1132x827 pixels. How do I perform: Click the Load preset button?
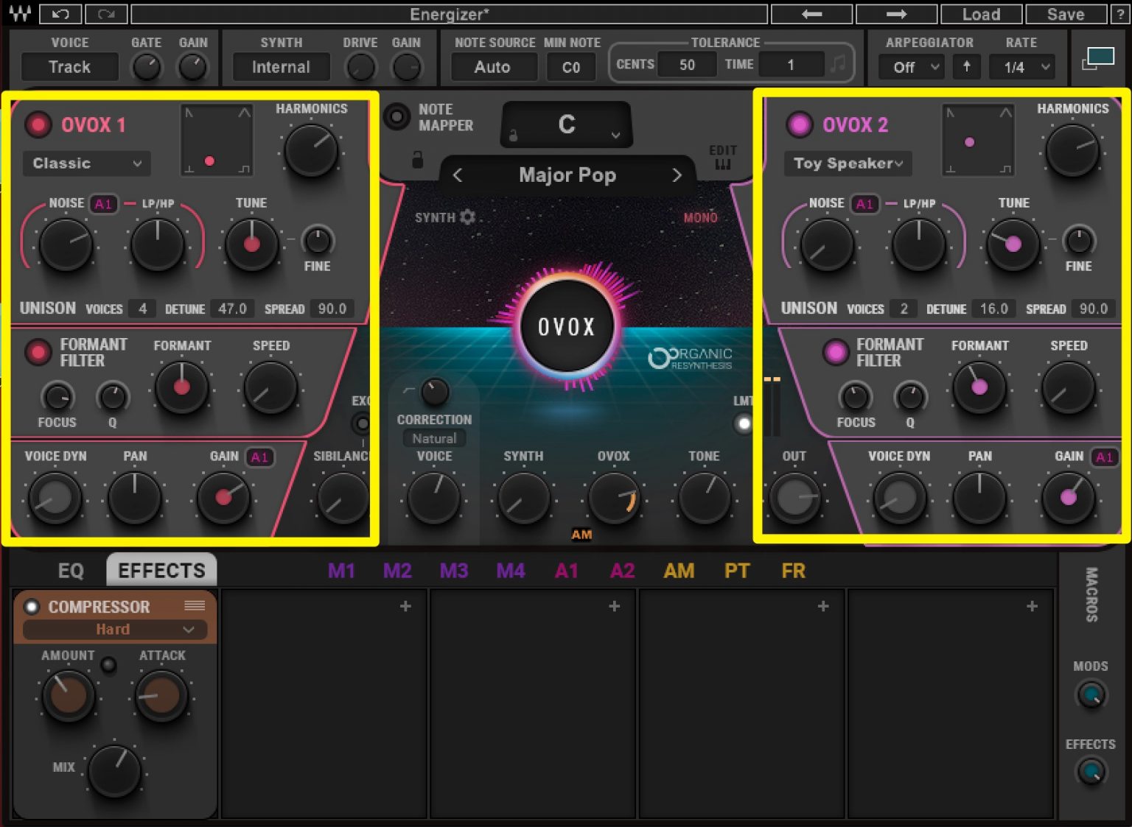(x=981, y=14)
